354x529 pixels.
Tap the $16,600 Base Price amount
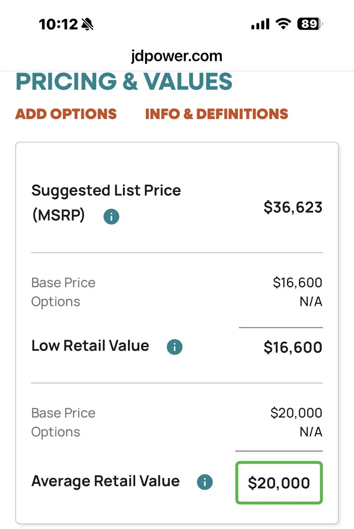297,283
